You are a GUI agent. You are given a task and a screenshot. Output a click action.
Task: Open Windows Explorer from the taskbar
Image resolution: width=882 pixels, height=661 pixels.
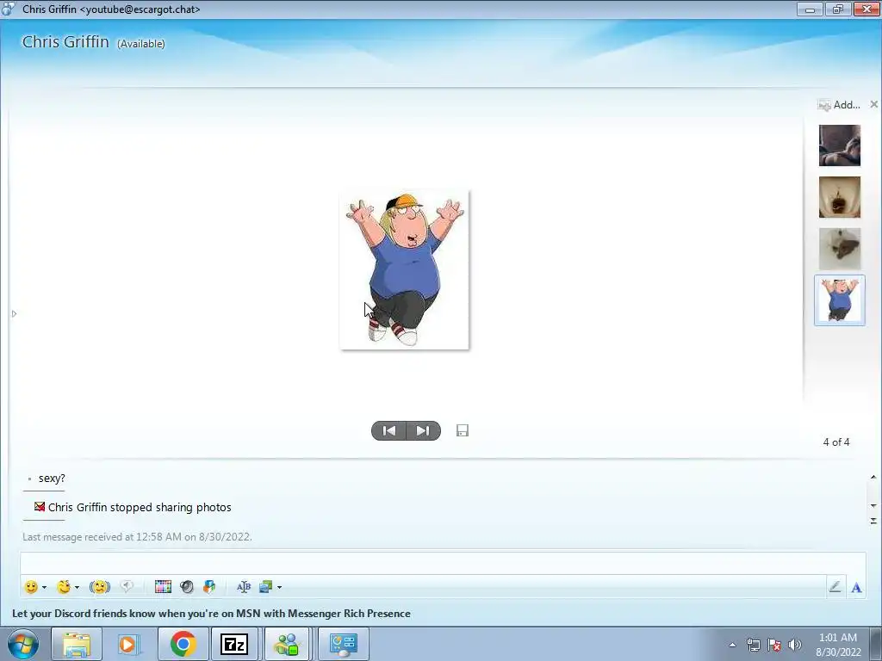tap(77, 644)
